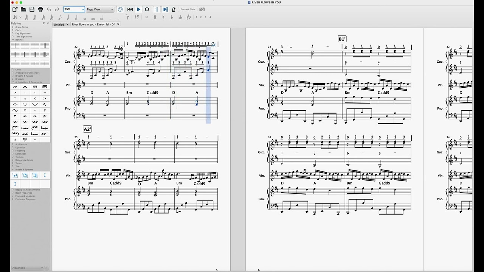This screenshot has height=272, width=484.
Task: Select the page break icon
Action: coord(25,175)
